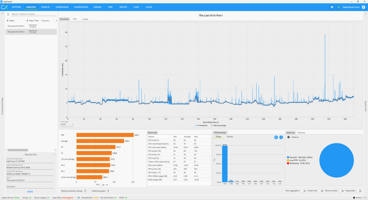Collapse the Record Info panel
Viewport: 368px width, 200px height.
coord(54,154)
